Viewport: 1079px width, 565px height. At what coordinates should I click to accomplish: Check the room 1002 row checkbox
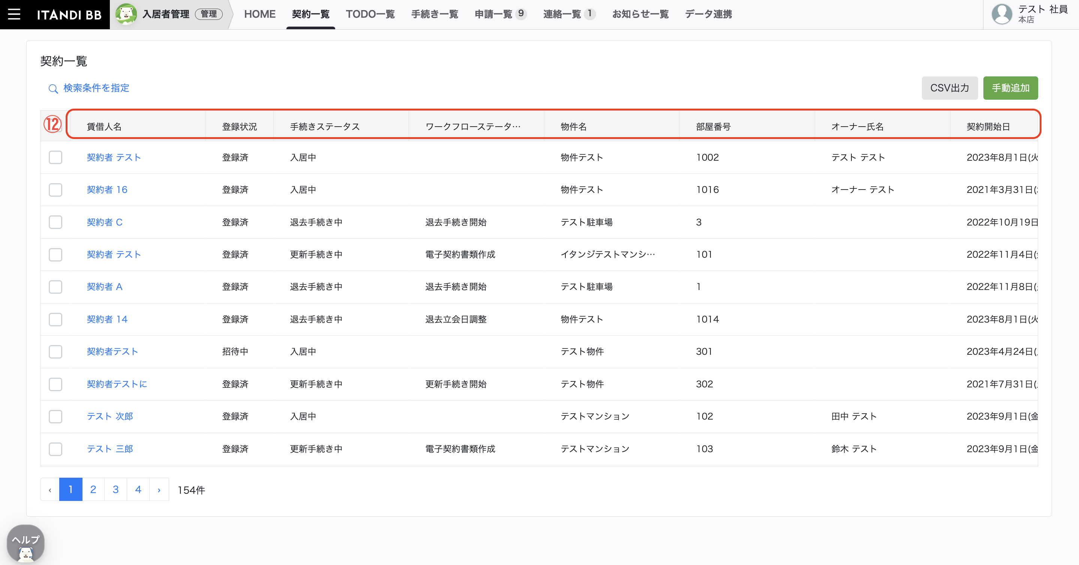tap(55, 157)
